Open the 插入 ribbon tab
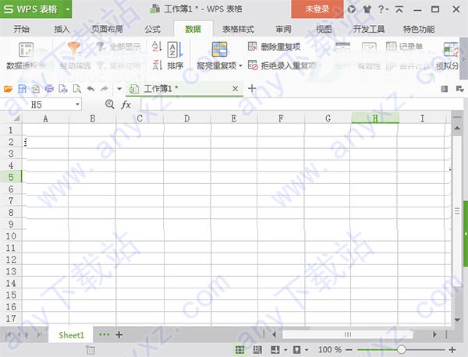The width and height of the screenshot is (468, 357). tap(62, 29)
